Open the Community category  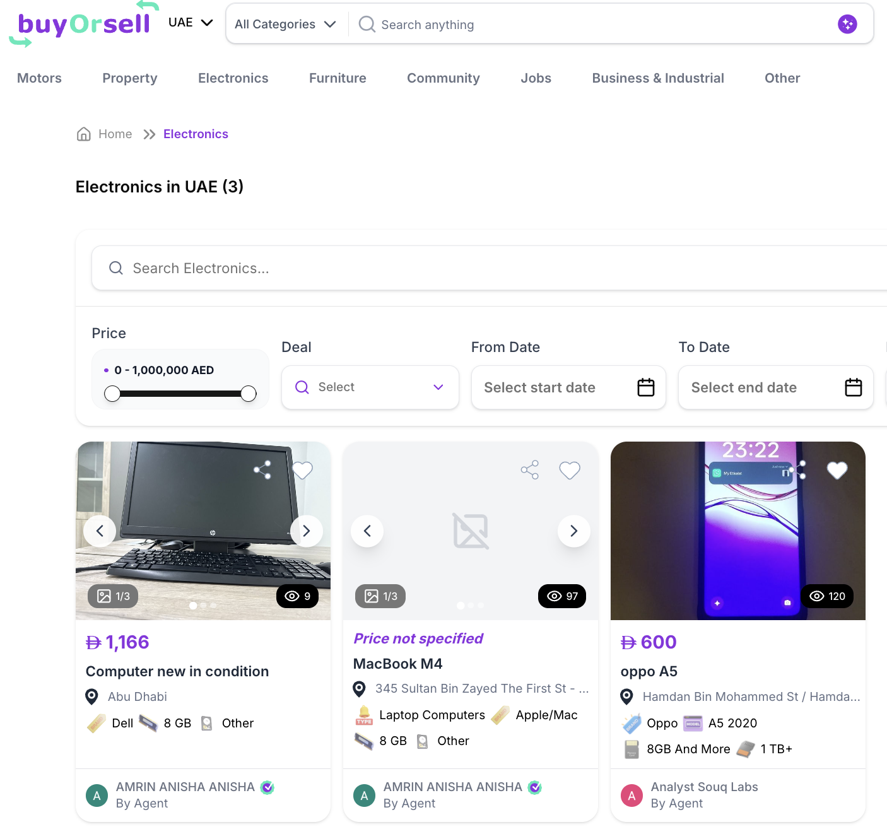click(443, 78)
